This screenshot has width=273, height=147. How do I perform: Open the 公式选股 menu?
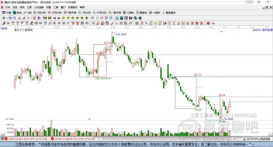coord(39,7)
